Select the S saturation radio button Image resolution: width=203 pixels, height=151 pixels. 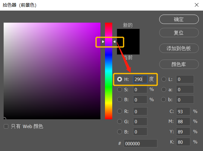[x=120, y=89]
